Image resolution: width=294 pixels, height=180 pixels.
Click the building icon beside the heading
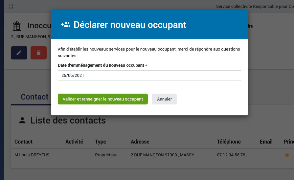click(x=16, y=26)
